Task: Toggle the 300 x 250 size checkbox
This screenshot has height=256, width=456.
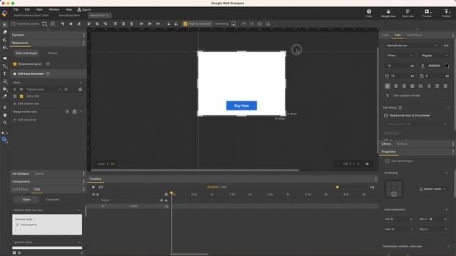Action: 21,97
